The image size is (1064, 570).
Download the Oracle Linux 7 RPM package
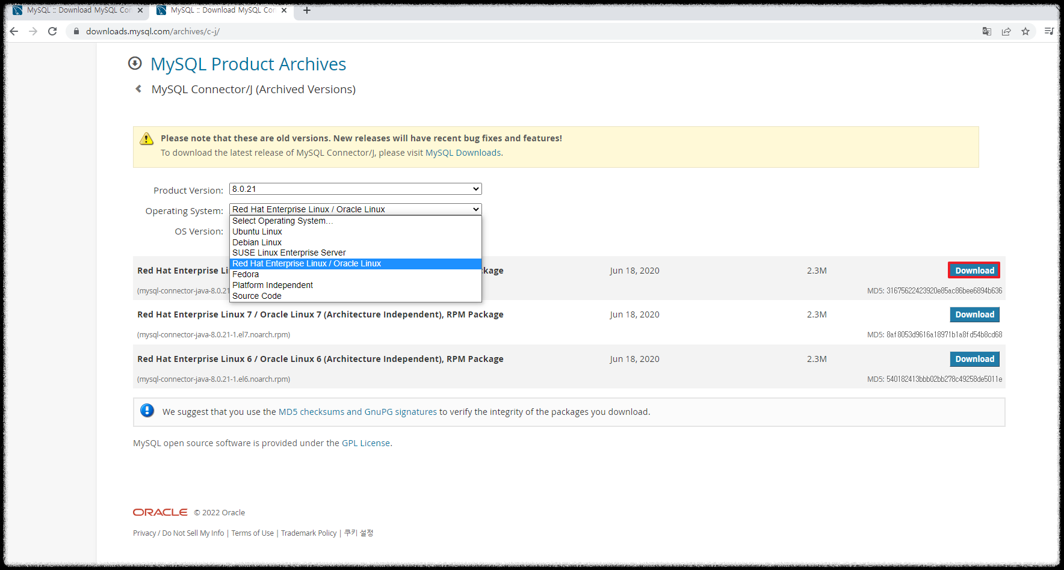[974, 314]
